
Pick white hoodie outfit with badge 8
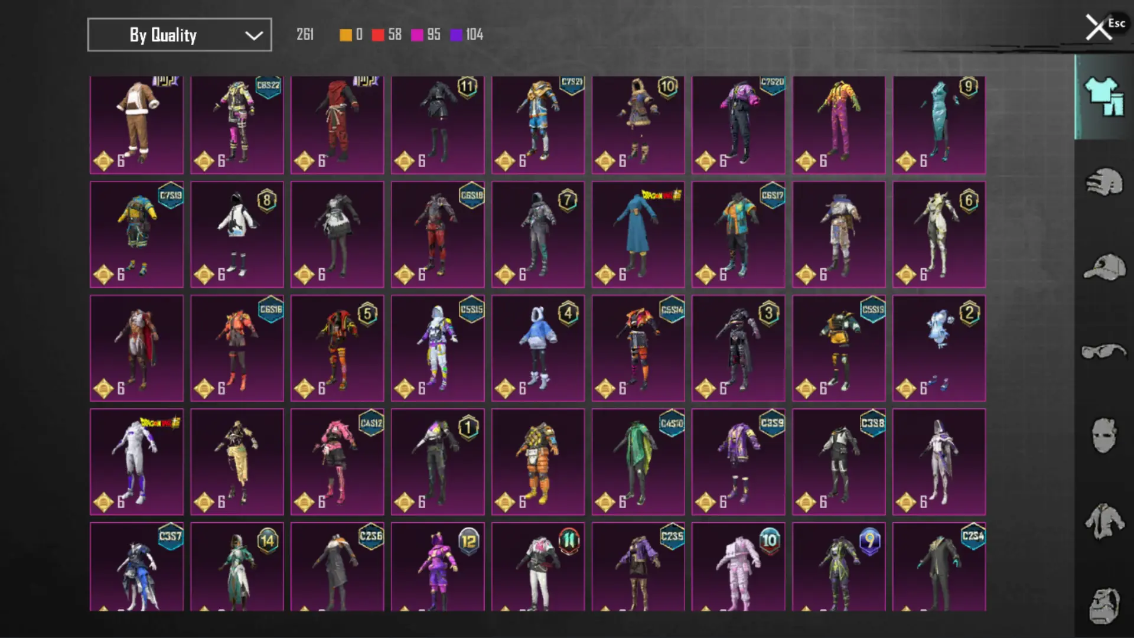coord(237,235)
